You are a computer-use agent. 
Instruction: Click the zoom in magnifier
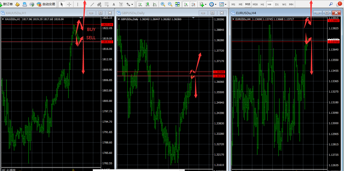163,4
